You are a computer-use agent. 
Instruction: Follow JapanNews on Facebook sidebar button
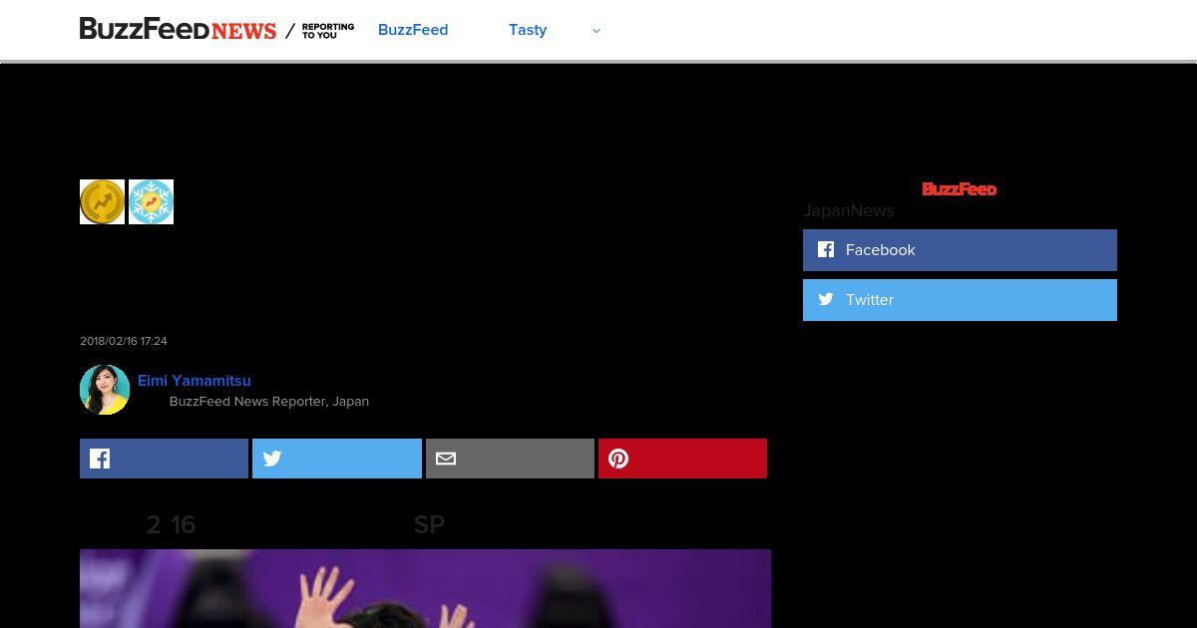(x=960, y=250)
